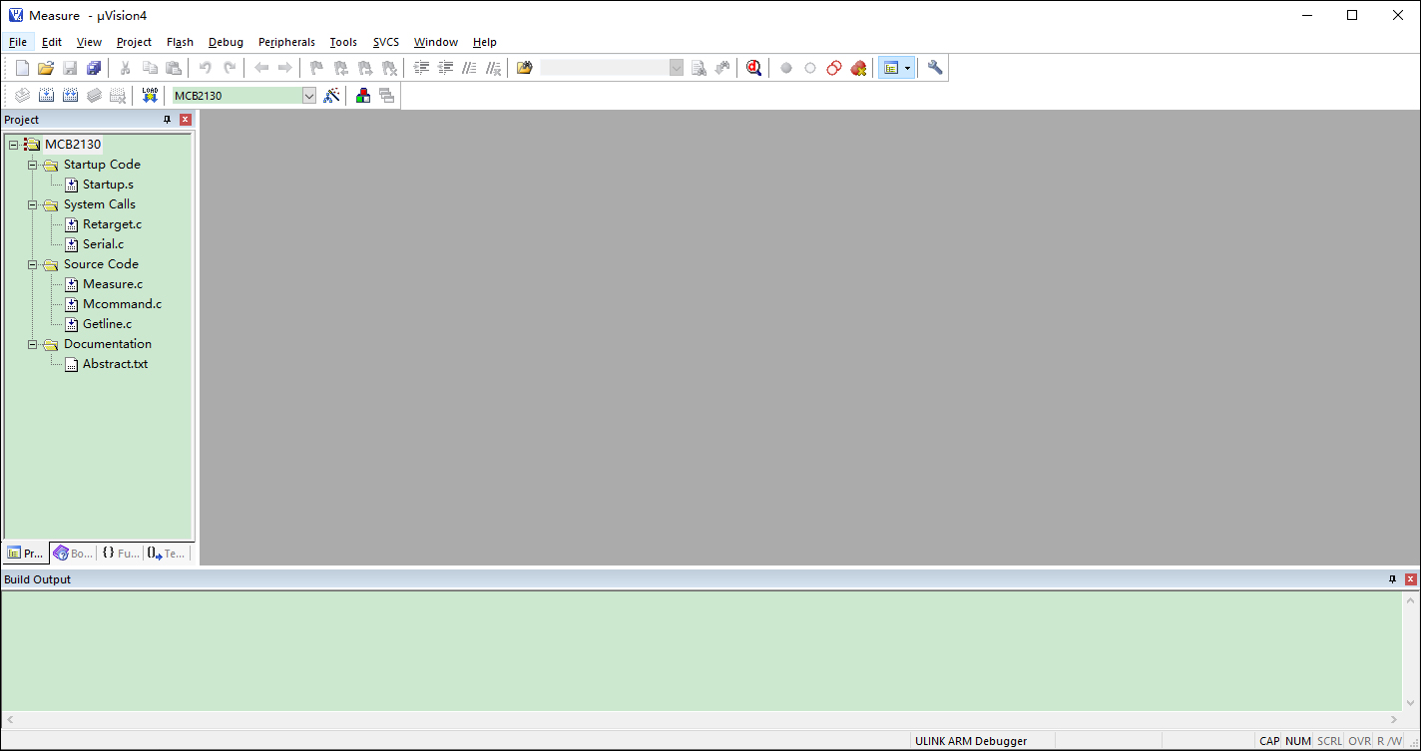Switch to the Functions tab
Screen dimensions: 1421x751
click(121, 554)
